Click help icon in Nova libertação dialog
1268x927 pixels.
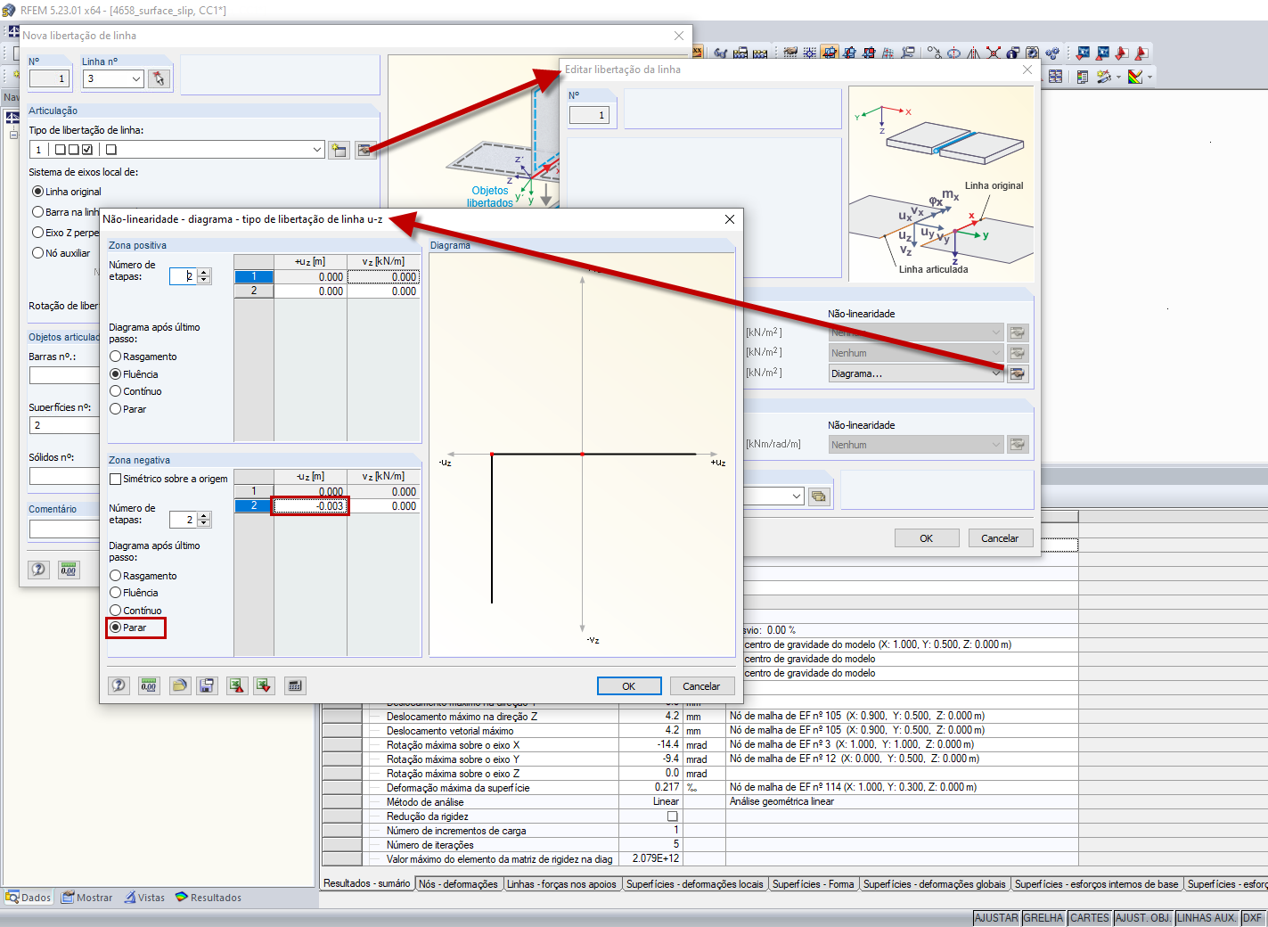[38, 570]
